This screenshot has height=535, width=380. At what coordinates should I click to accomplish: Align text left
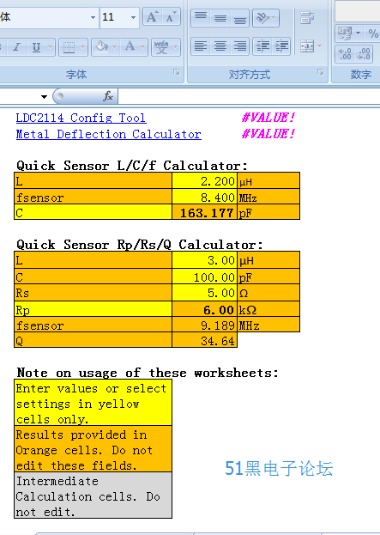point(201,46)
